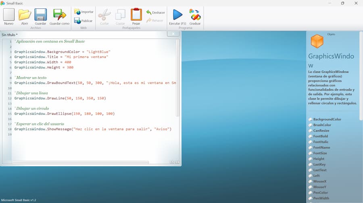Click the "LightBlue" string in code
The image size is (363, 203).
pyautogui.click(x=98, y=52)
